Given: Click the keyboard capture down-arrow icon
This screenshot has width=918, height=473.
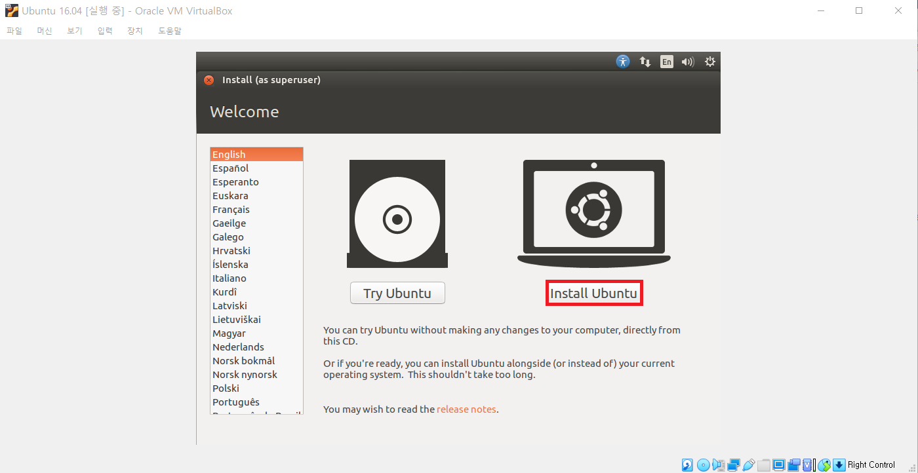Looking at the screenshot, I should point(839,465).
